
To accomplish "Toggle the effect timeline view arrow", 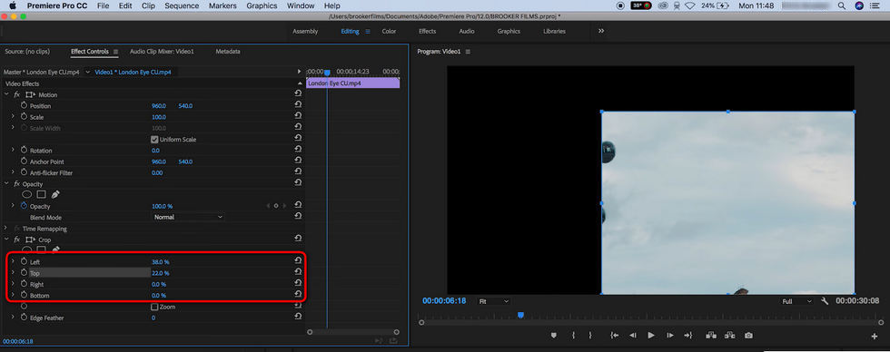I will click(x=299, y=72).
